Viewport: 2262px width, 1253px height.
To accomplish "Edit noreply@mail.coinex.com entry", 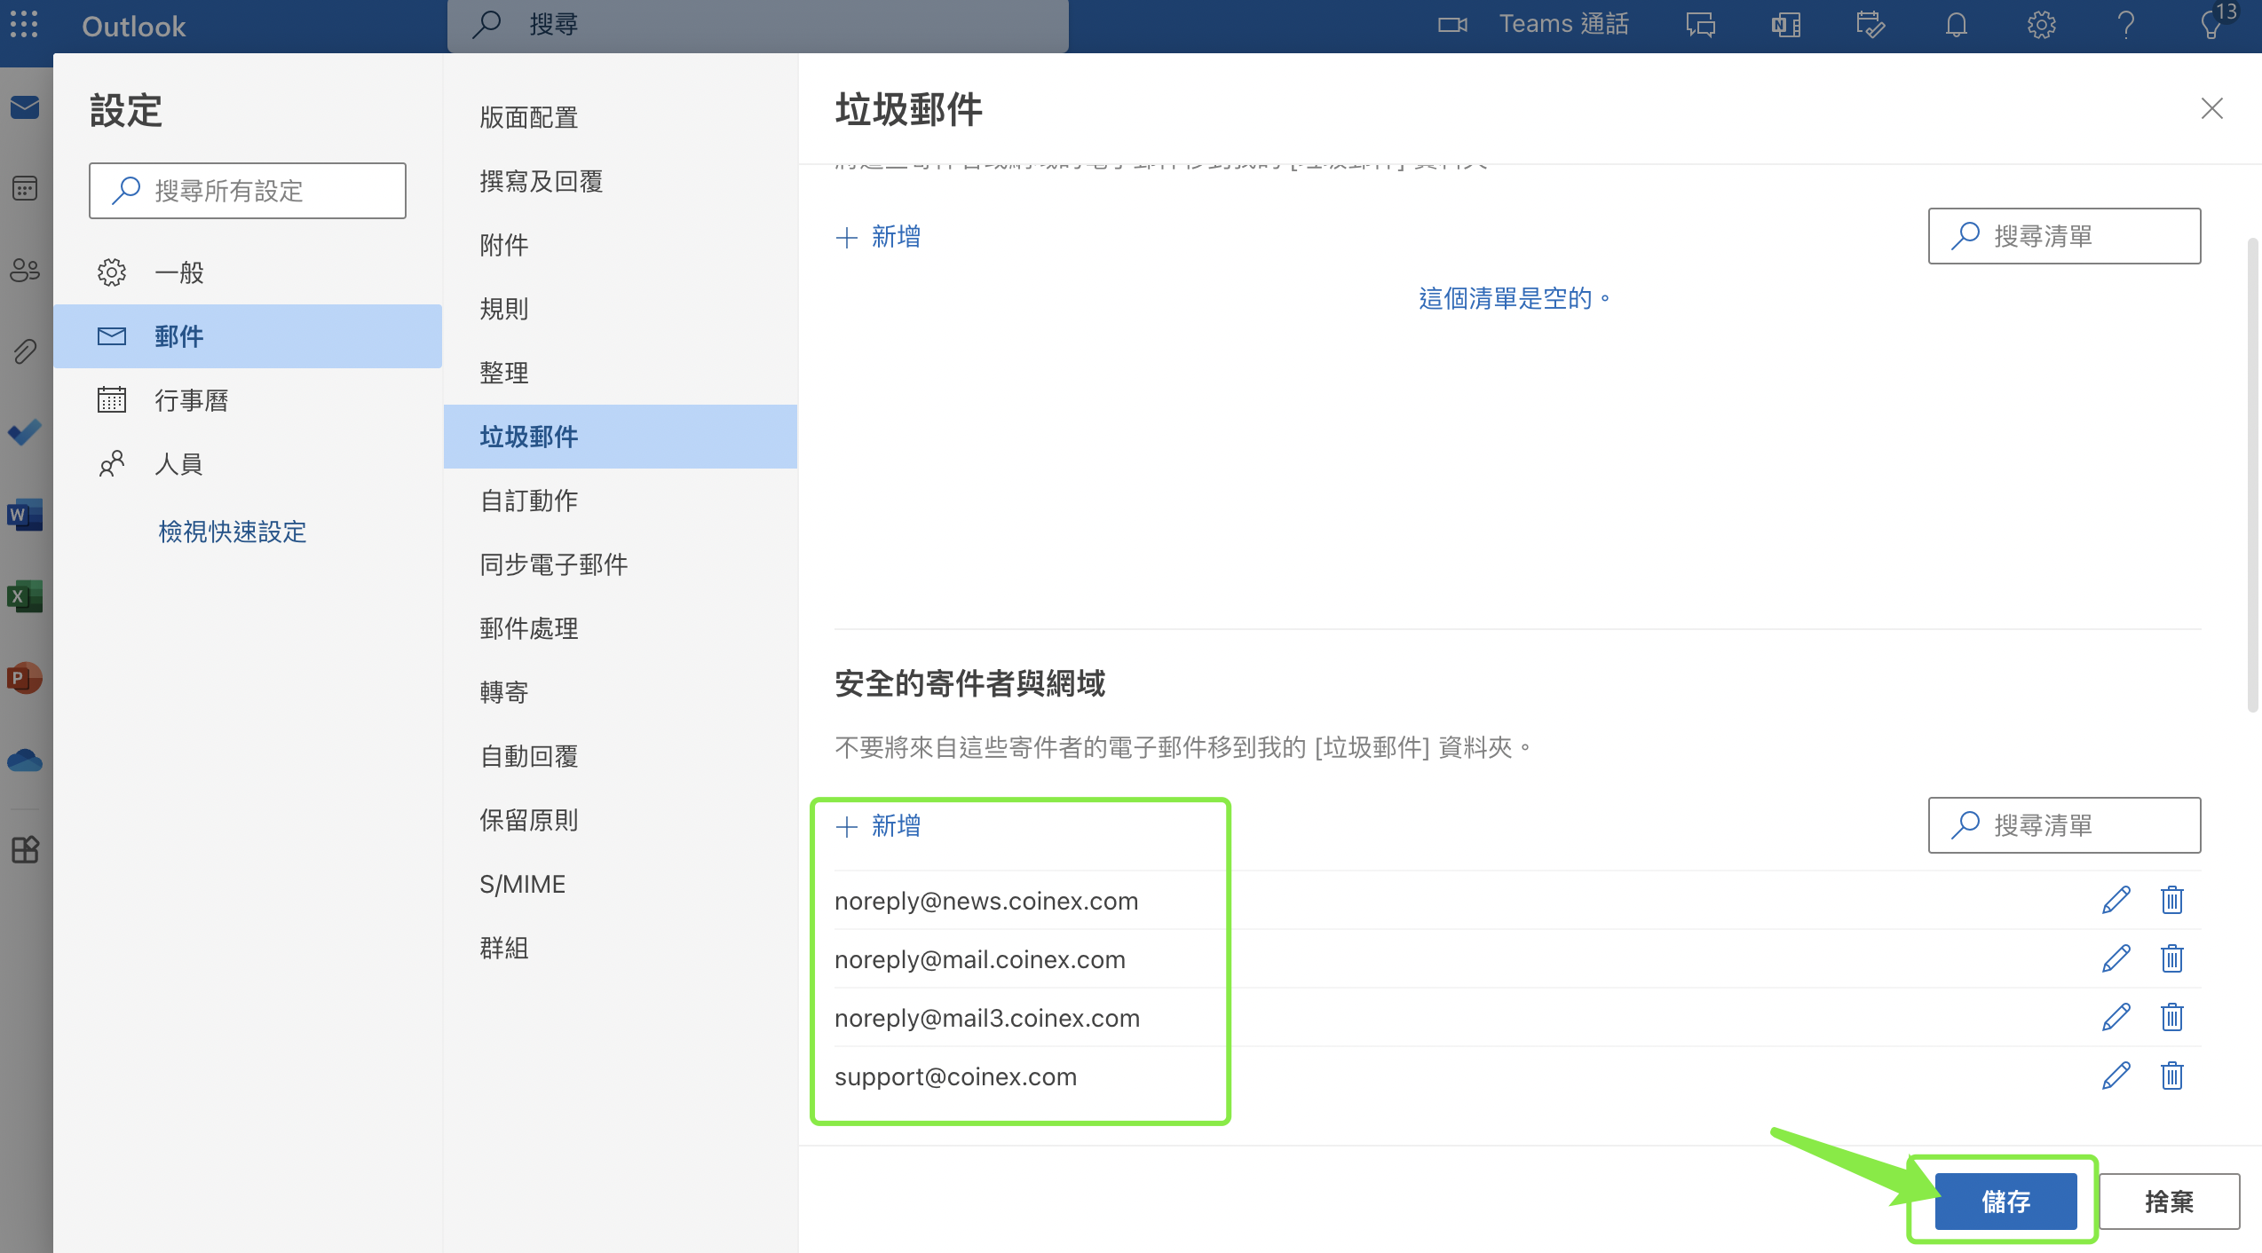I will pos(2116,958).
